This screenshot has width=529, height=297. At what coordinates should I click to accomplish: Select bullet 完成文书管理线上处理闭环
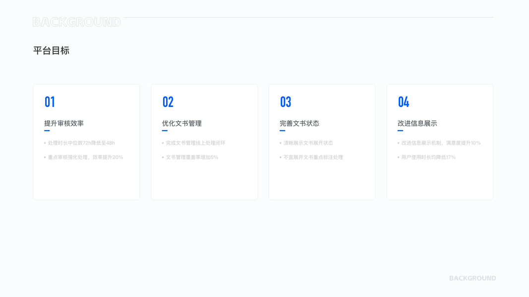(195, 143)
